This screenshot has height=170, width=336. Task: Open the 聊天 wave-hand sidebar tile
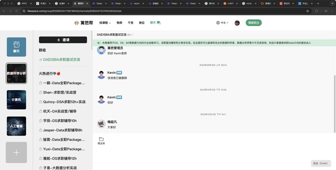pos(16,47)
